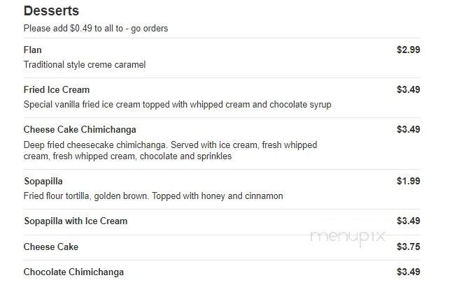Open the Fried Ice Cream item
The width and height of the screenshot is (473, 294).
coord(57,89)
